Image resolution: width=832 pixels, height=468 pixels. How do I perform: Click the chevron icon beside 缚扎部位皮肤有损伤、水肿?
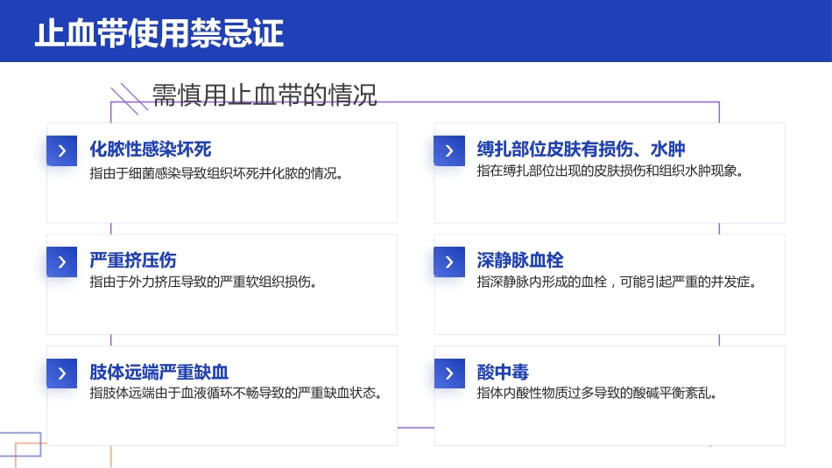coord(449,151)
